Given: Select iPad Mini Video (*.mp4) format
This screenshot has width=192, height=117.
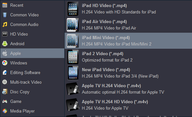Looking at the screenshot, I should click(128, 41).
